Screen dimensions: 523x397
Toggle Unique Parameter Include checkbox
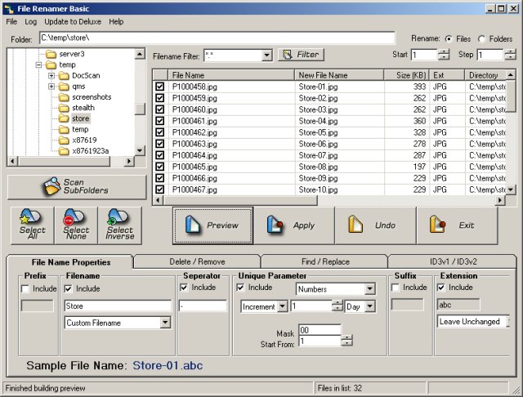[240, 288]
